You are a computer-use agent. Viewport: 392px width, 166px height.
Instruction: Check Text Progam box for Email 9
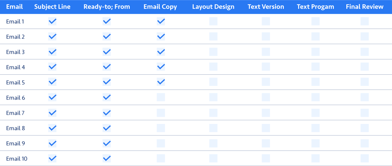point(315,143)
